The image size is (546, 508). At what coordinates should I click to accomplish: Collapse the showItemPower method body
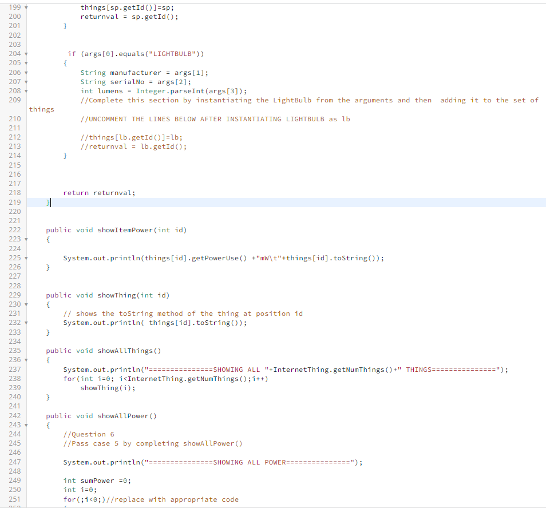(25, 239)
